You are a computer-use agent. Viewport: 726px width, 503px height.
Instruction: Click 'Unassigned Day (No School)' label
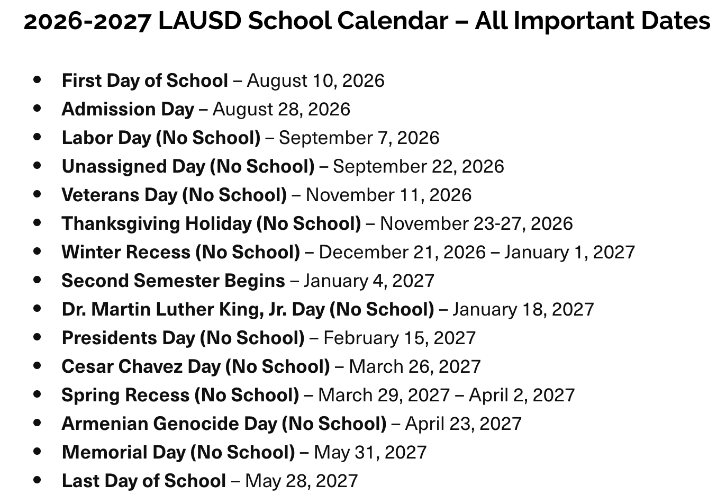coord(188,166)
